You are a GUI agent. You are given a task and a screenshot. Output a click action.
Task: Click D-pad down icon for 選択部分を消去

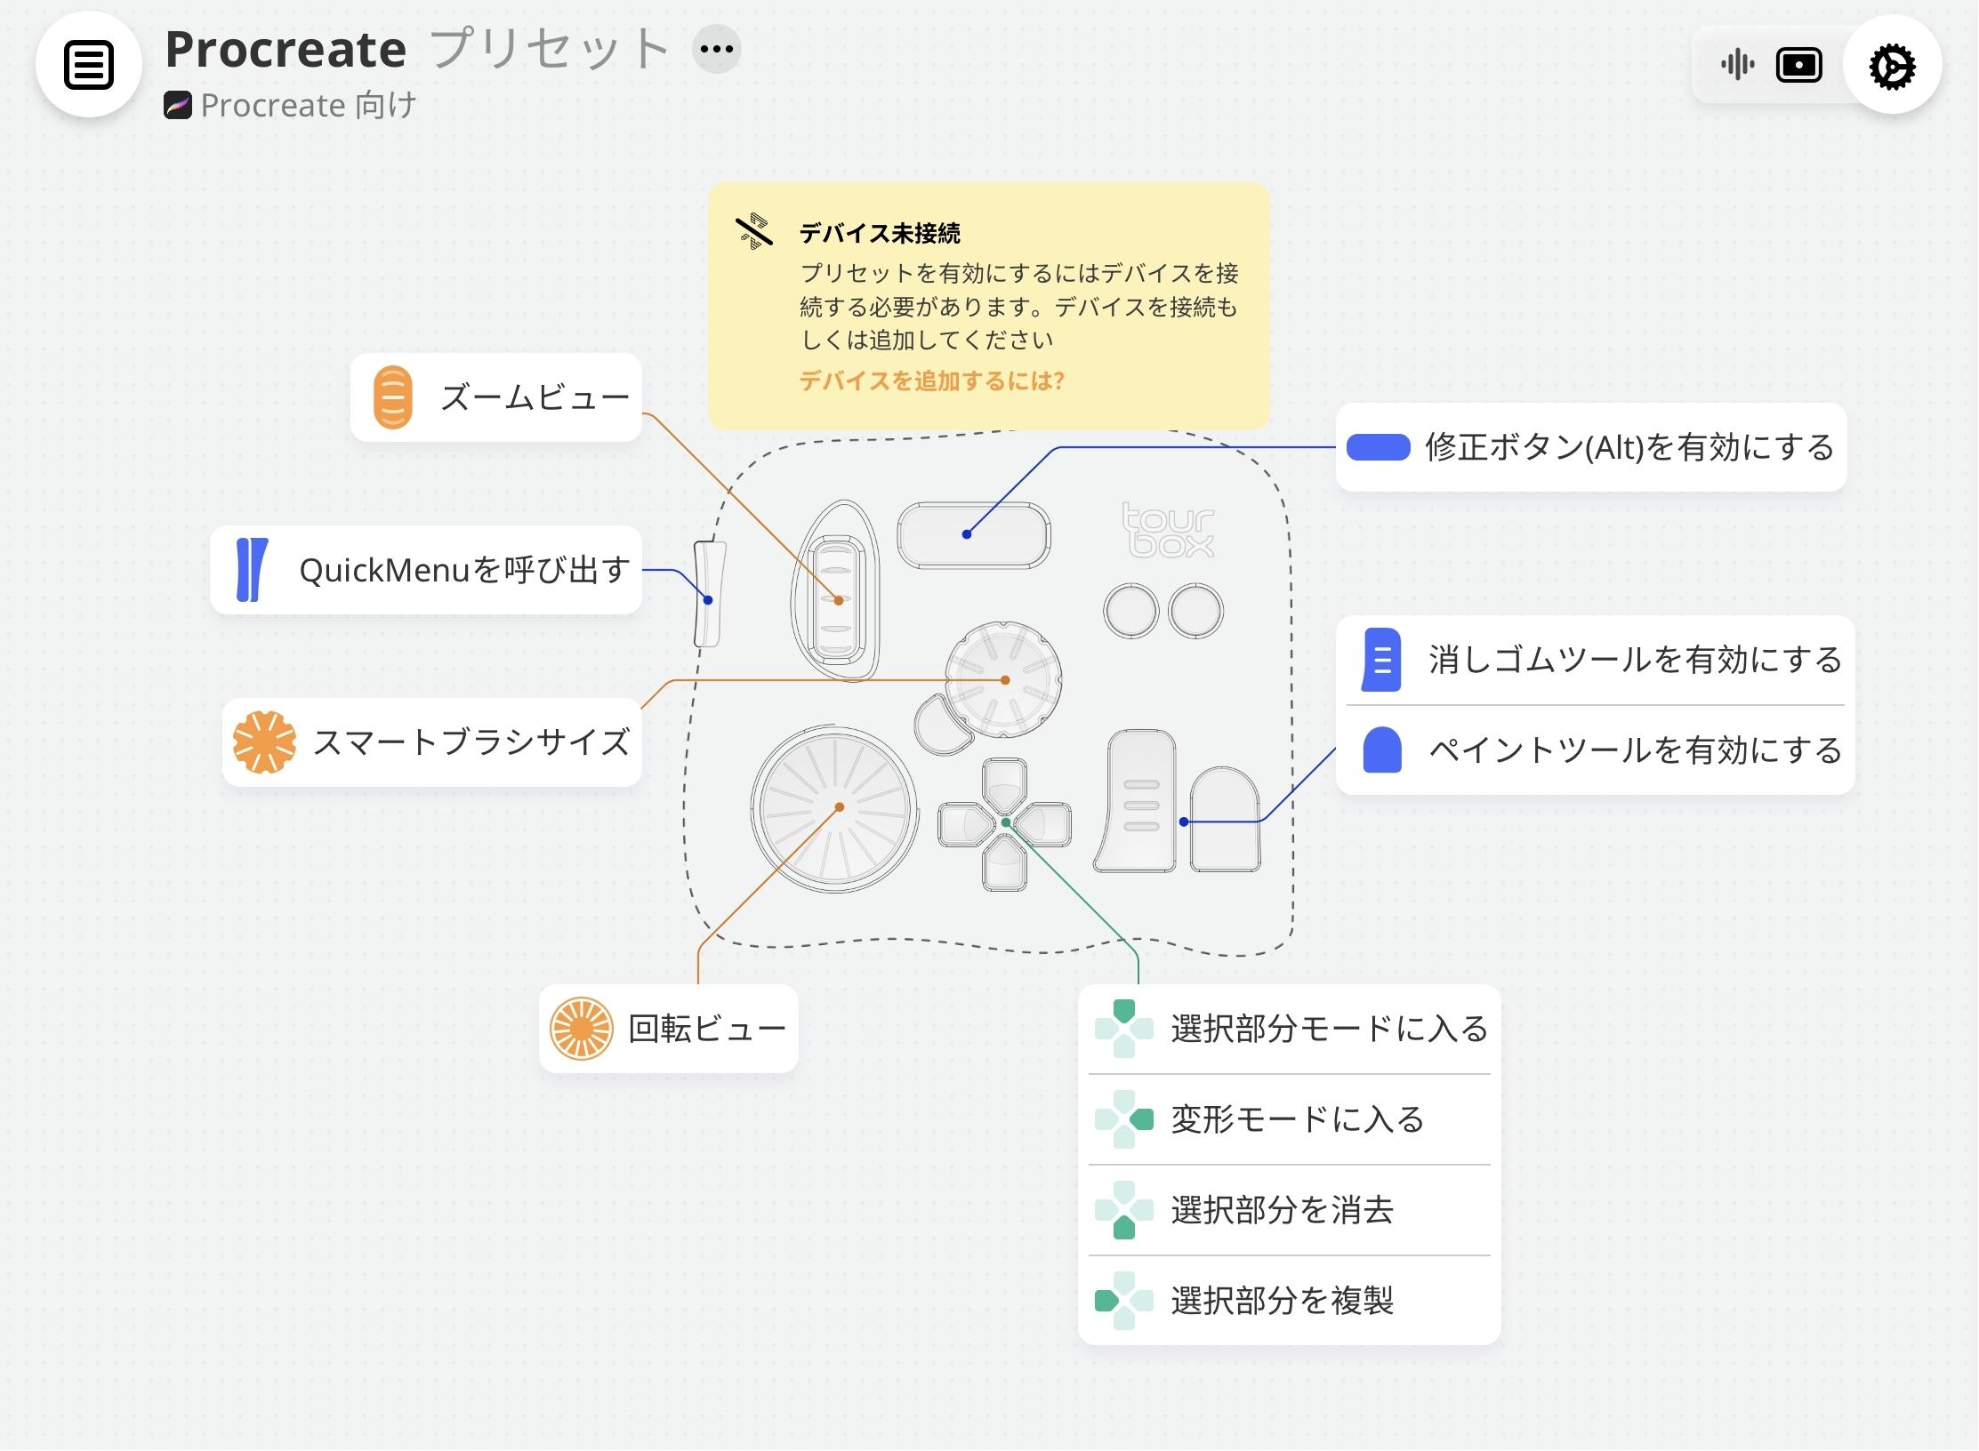coord(1124,1210)
